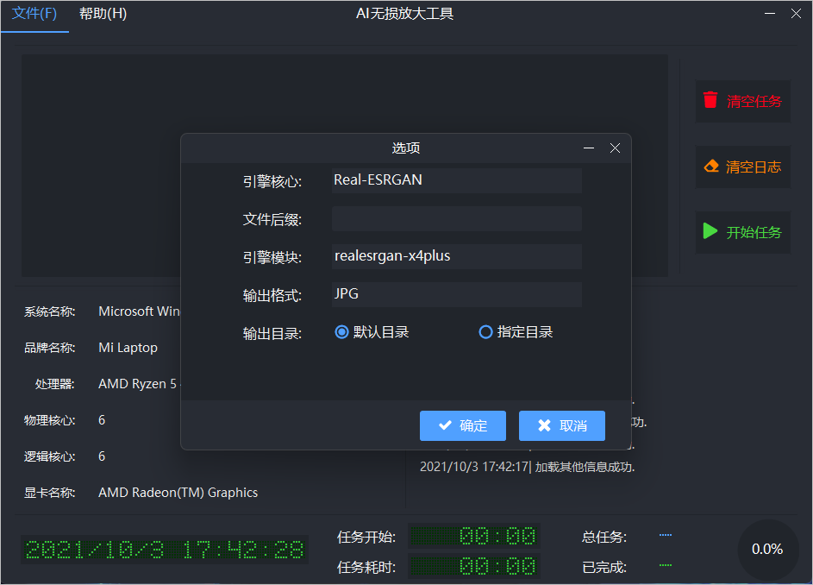Viewport: 813px width, 585px height.
Task: Click the 文件后缀 input field
Action: pos(457,218)
